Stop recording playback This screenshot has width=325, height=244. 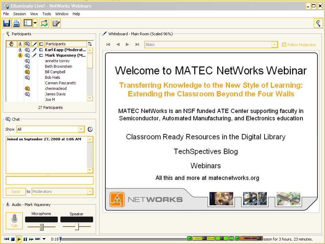click(13, 239)
